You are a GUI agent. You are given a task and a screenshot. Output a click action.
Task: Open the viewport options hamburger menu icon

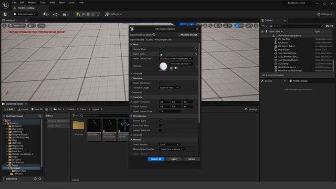pos(4,26)
